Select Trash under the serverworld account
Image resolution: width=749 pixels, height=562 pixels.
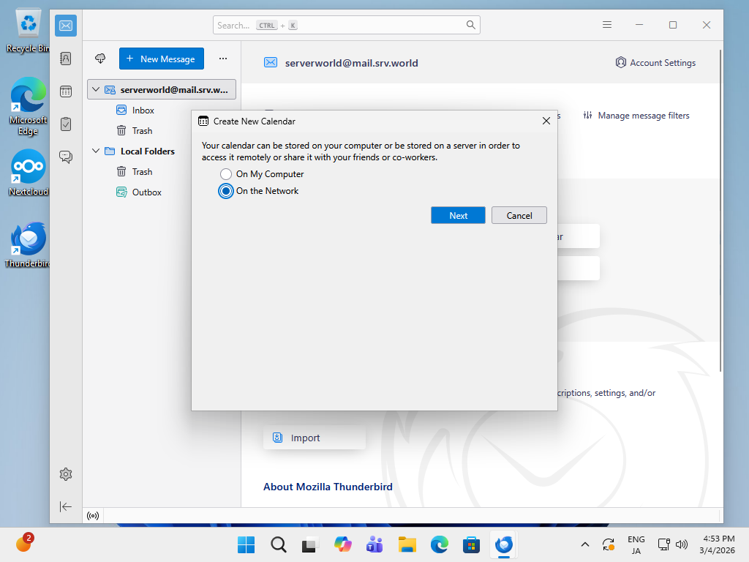tap(162, 130)
